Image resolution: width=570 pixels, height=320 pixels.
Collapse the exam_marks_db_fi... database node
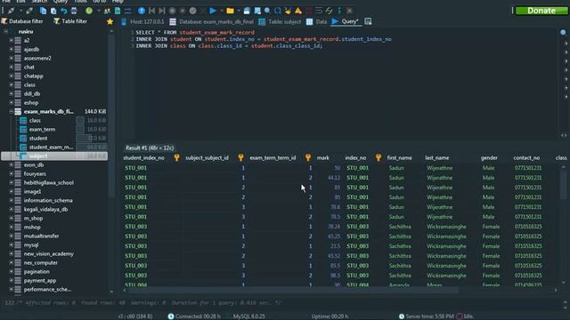[x=12, y=111]
